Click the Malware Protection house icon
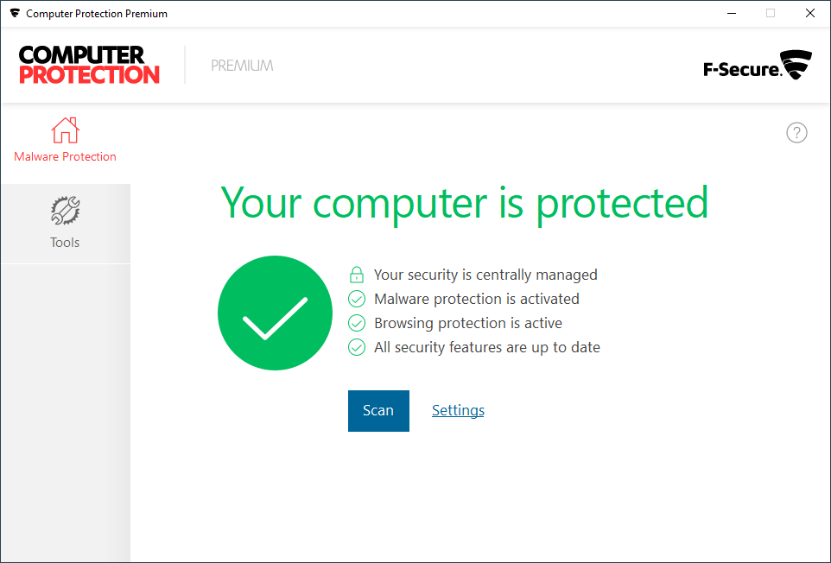This screenshot has width=831, height=563. tap(65, 130)
